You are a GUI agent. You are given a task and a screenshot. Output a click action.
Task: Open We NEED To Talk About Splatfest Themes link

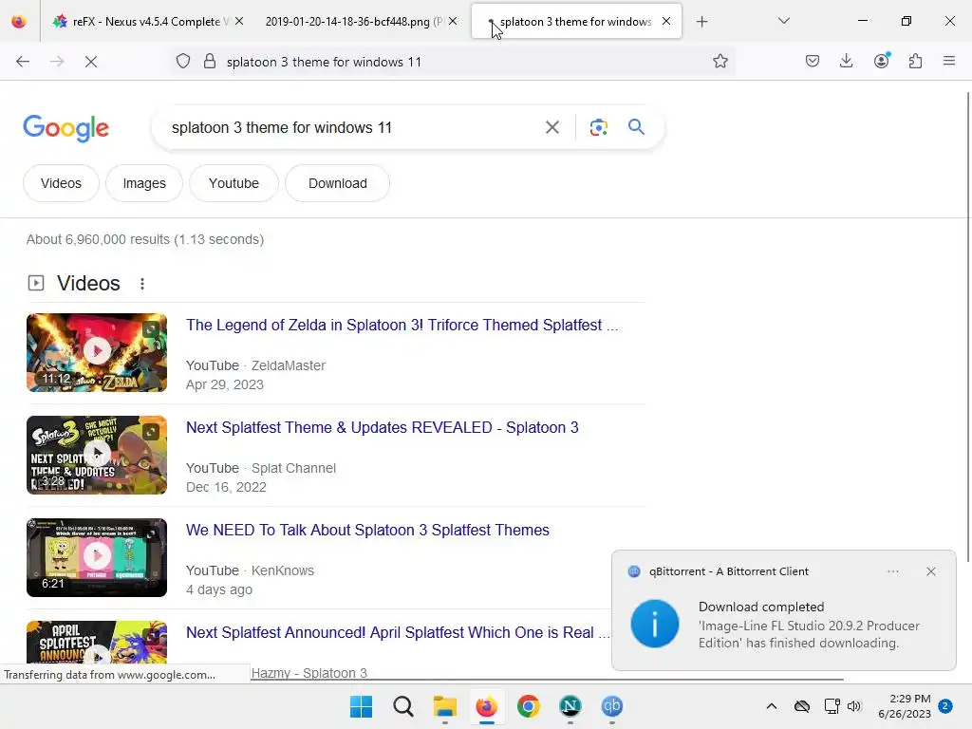[x=367, y=530]
